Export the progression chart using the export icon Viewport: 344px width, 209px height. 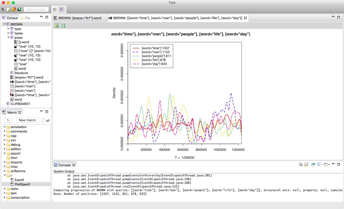click(56, 25)
